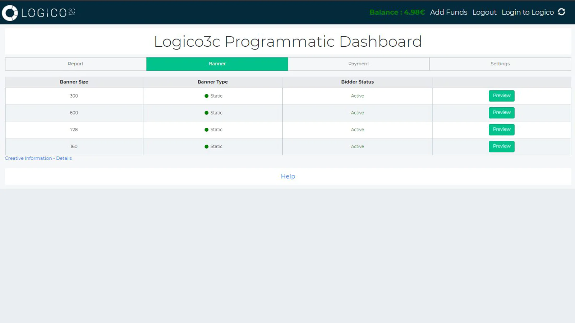Click the Balance : 4.98€ text
Viewport: 575px width, 323px height.
(x=397, y=12)
